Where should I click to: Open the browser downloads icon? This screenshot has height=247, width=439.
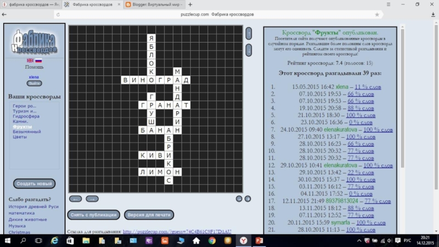(433, 14)
